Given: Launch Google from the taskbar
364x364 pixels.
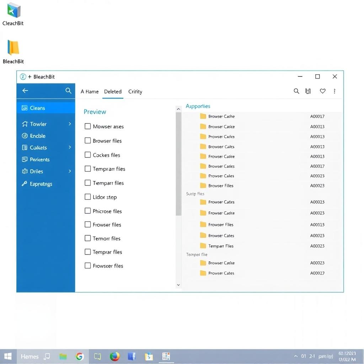Looking at the screenshot, I should (x=79, y=356).
